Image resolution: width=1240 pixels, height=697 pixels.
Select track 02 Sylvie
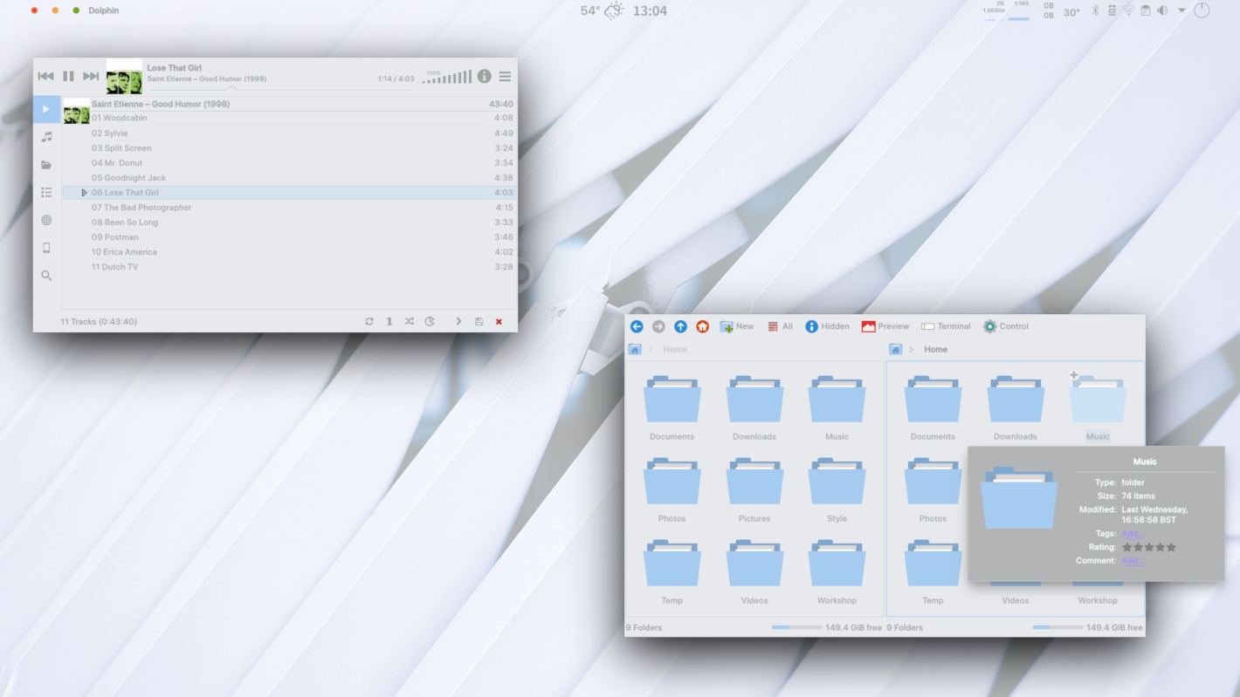point(288,133)
